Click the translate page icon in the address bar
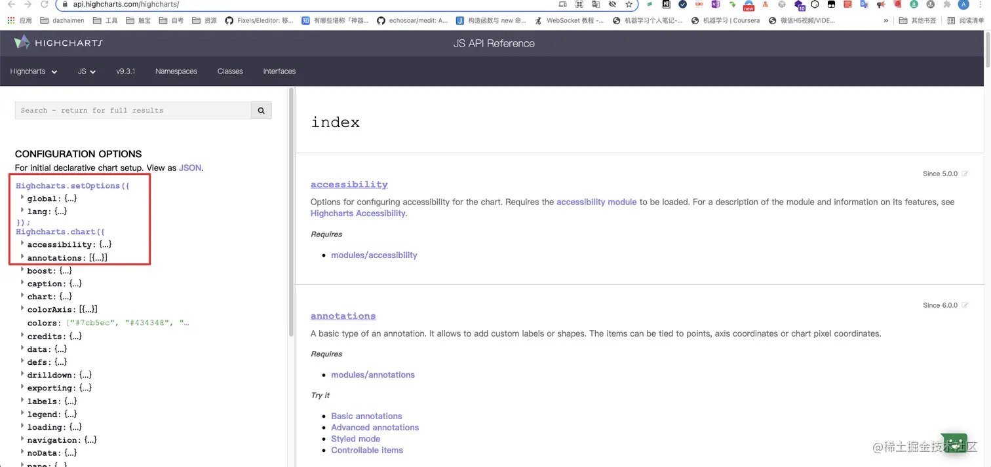991x467 pixels. point(596,4)
